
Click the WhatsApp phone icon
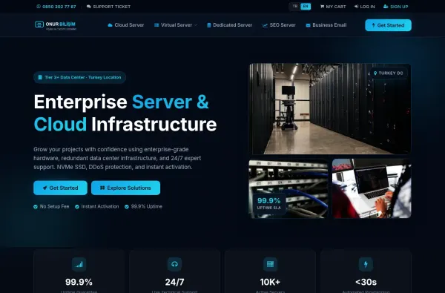tap(39, 7)
